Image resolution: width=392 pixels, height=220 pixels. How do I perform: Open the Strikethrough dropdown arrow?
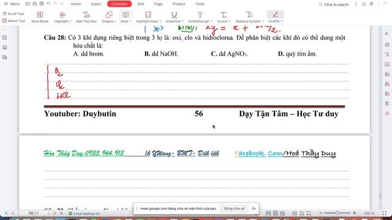pos(212,21)
